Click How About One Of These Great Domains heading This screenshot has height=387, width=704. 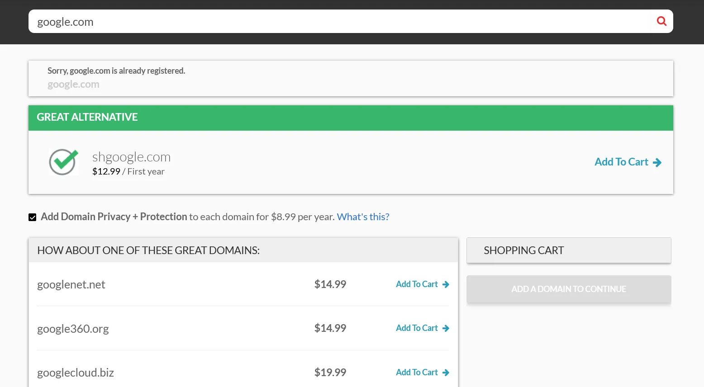(x=148, y=250)
